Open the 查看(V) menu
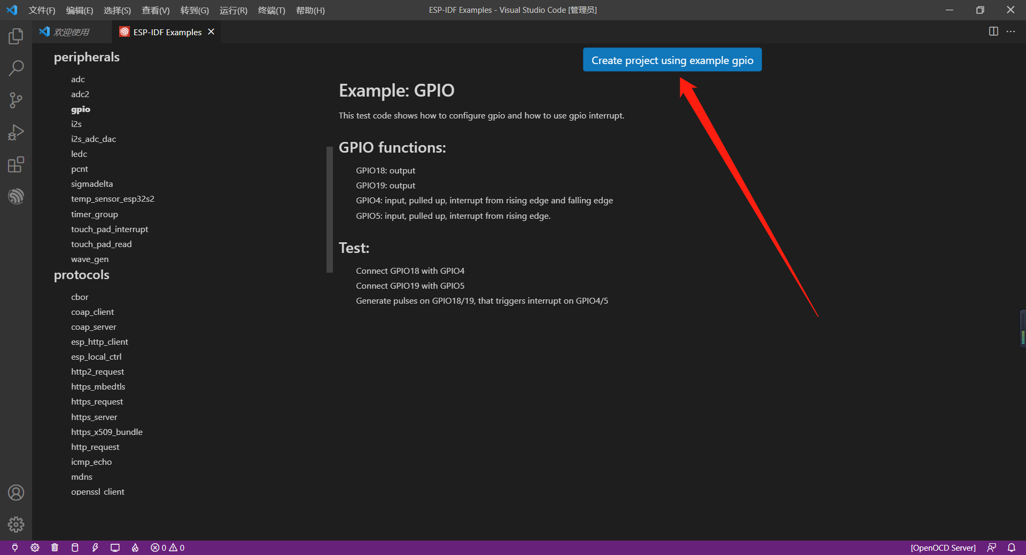The image size is (1026, 555). 156,10
